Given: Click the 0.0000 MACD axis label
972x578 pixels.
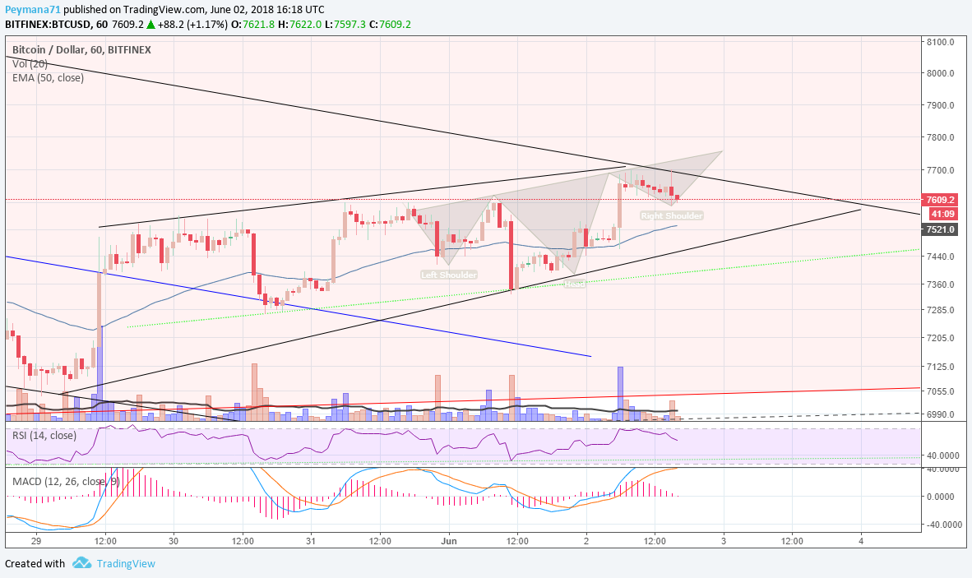Looking at the screenshot, I should tap(942, 497).
